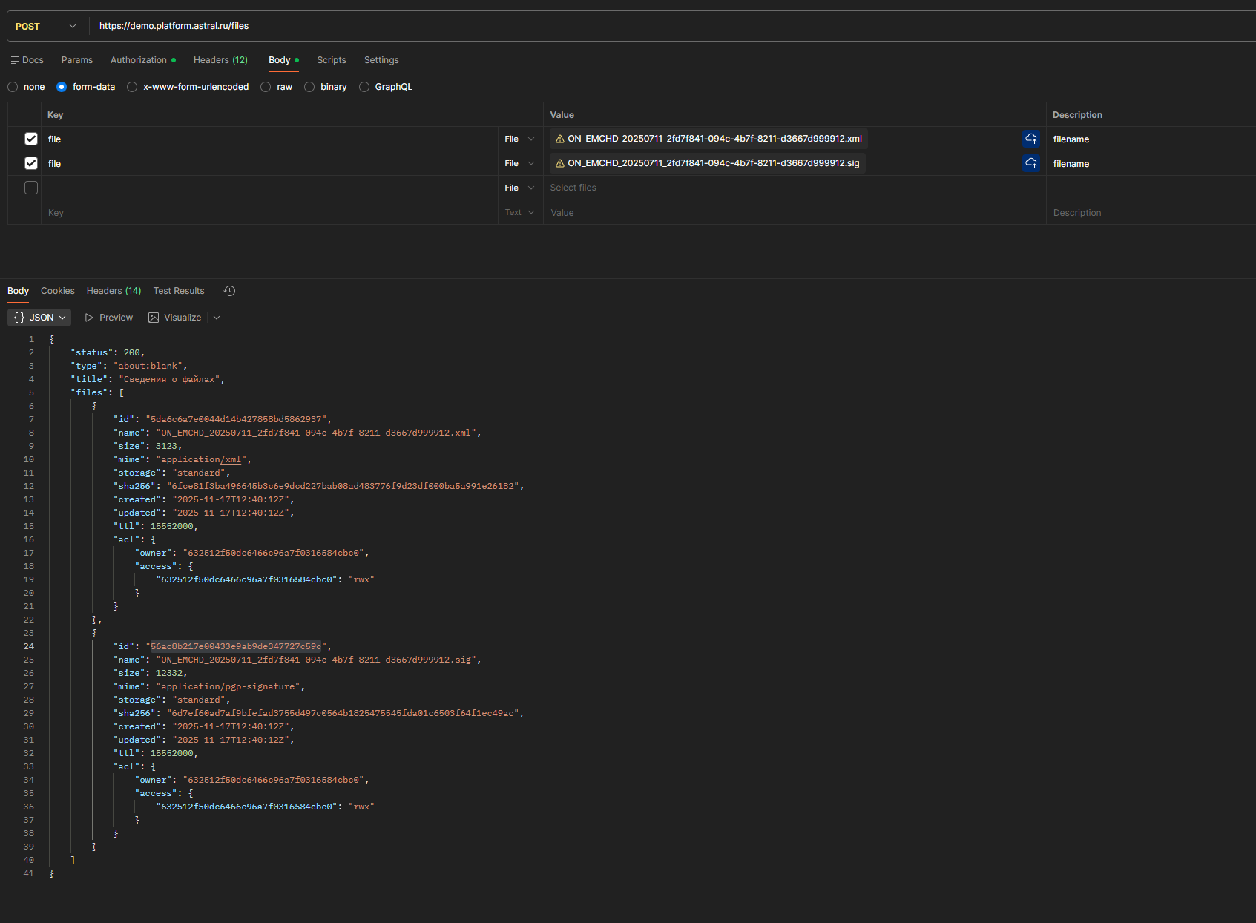1256x923 pixels.
Task: Select the raw body type radio button
Action: (x=266, y=87)
